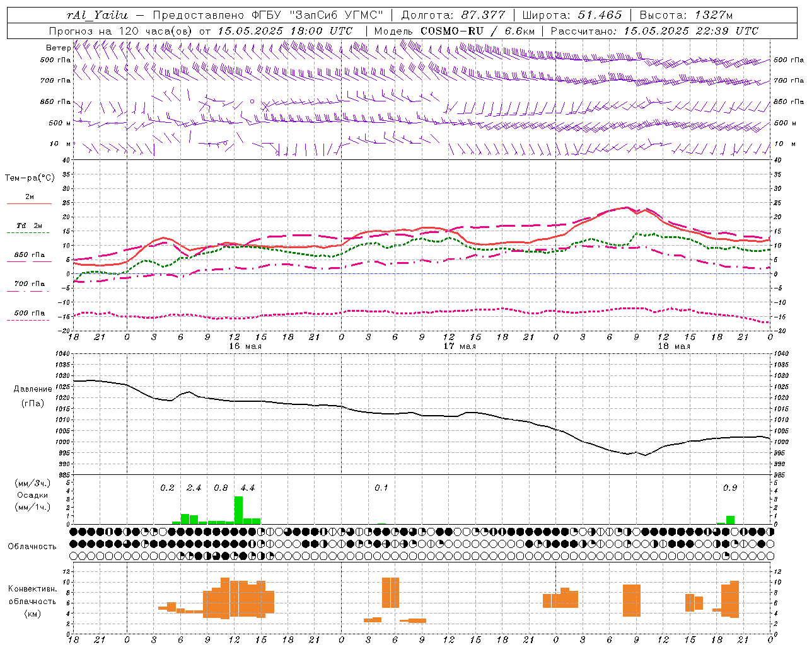The image size is (807, 645).
Task: Click the 3-hour precipitation value '0.1'
Action: click(x=381, y=488)
